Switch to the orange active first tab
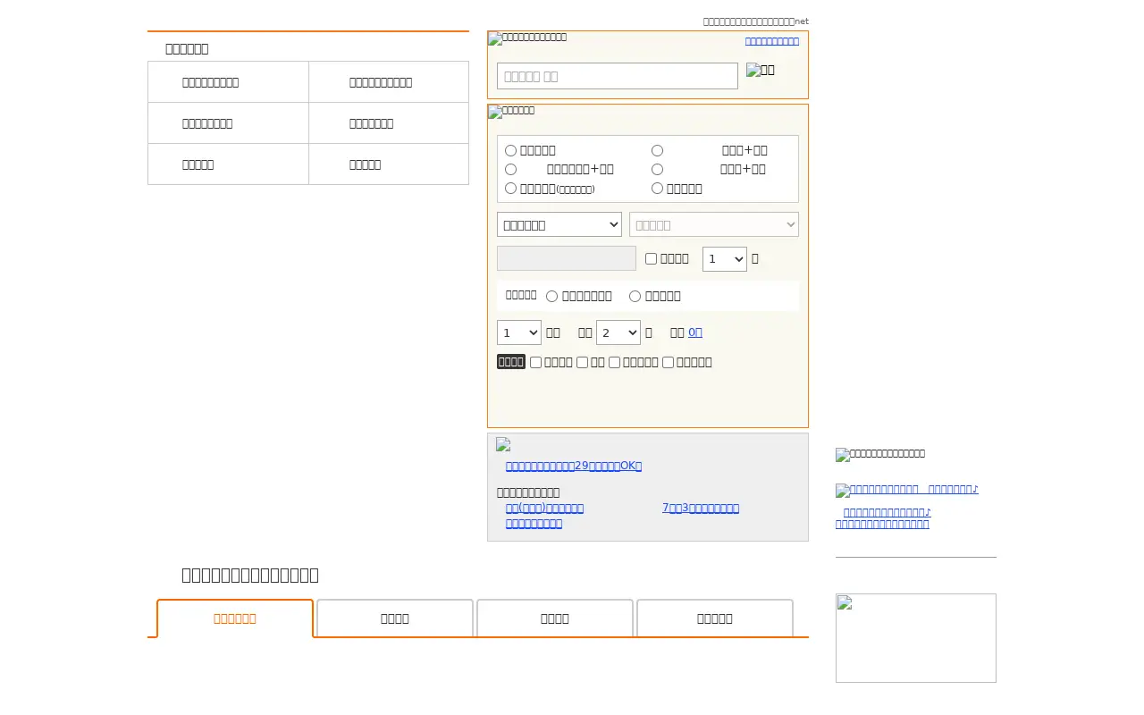 coord(235,618)
